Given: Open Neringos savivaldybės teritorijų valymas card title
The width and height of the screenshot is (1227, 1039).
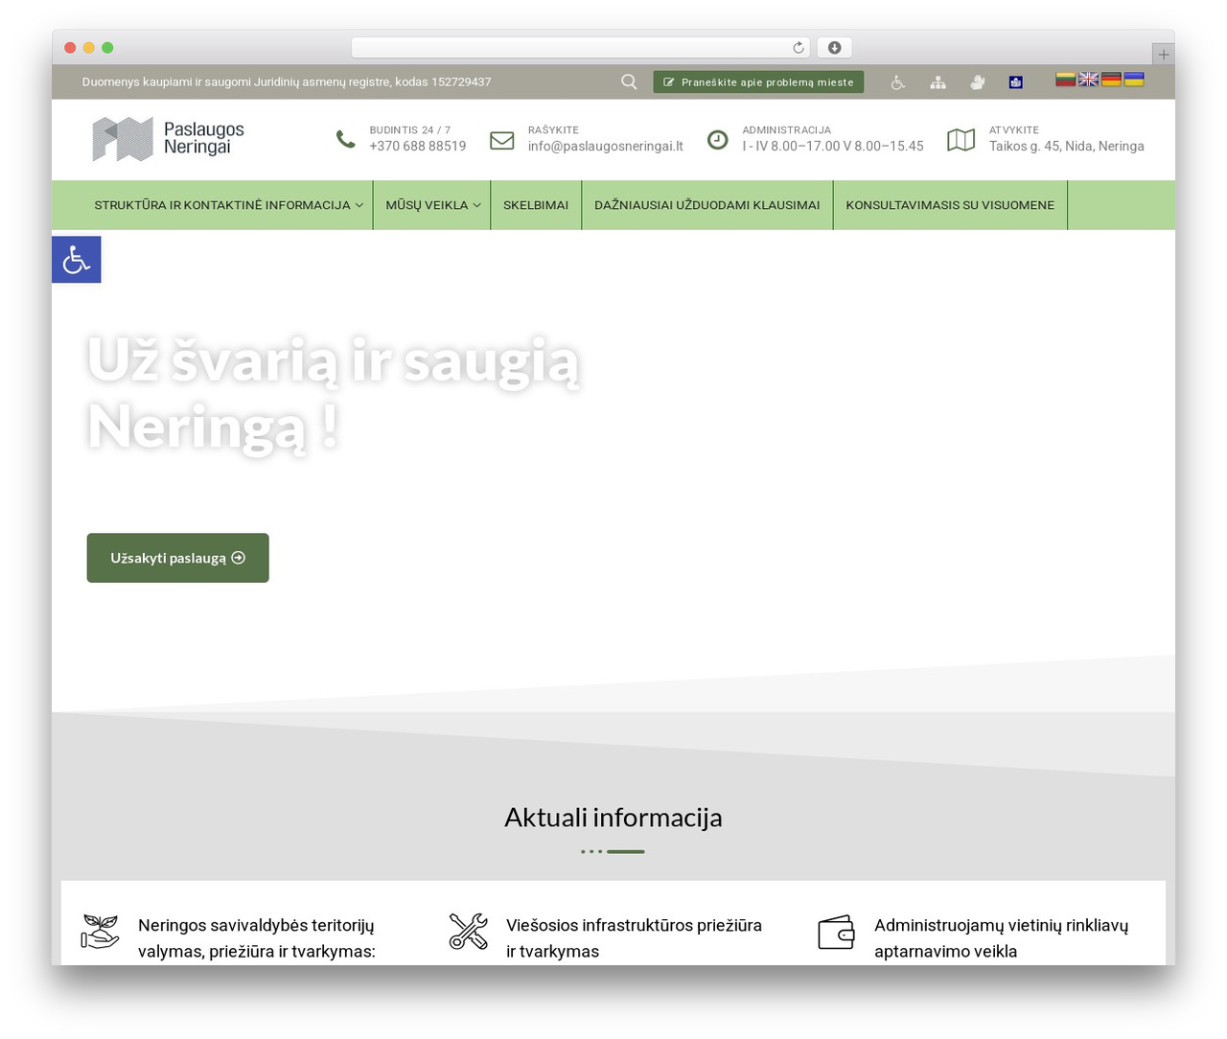Looking at the screenshot, I should [257, 938].
